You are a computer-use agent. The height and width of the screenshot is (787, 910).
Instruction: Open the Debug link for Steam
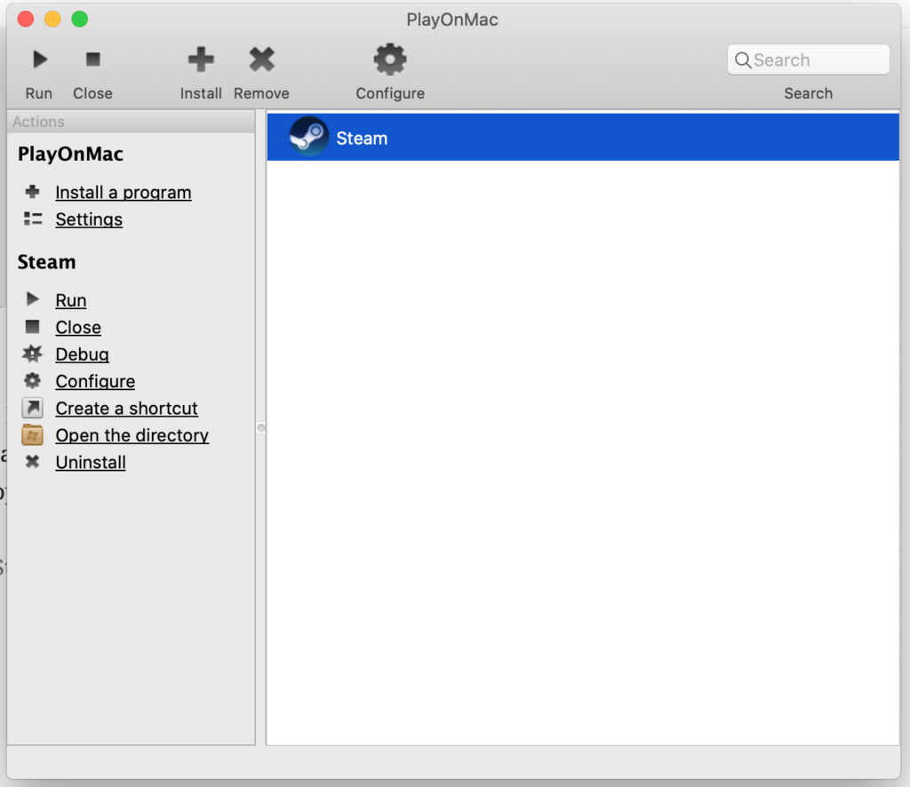tap(82, 354)
